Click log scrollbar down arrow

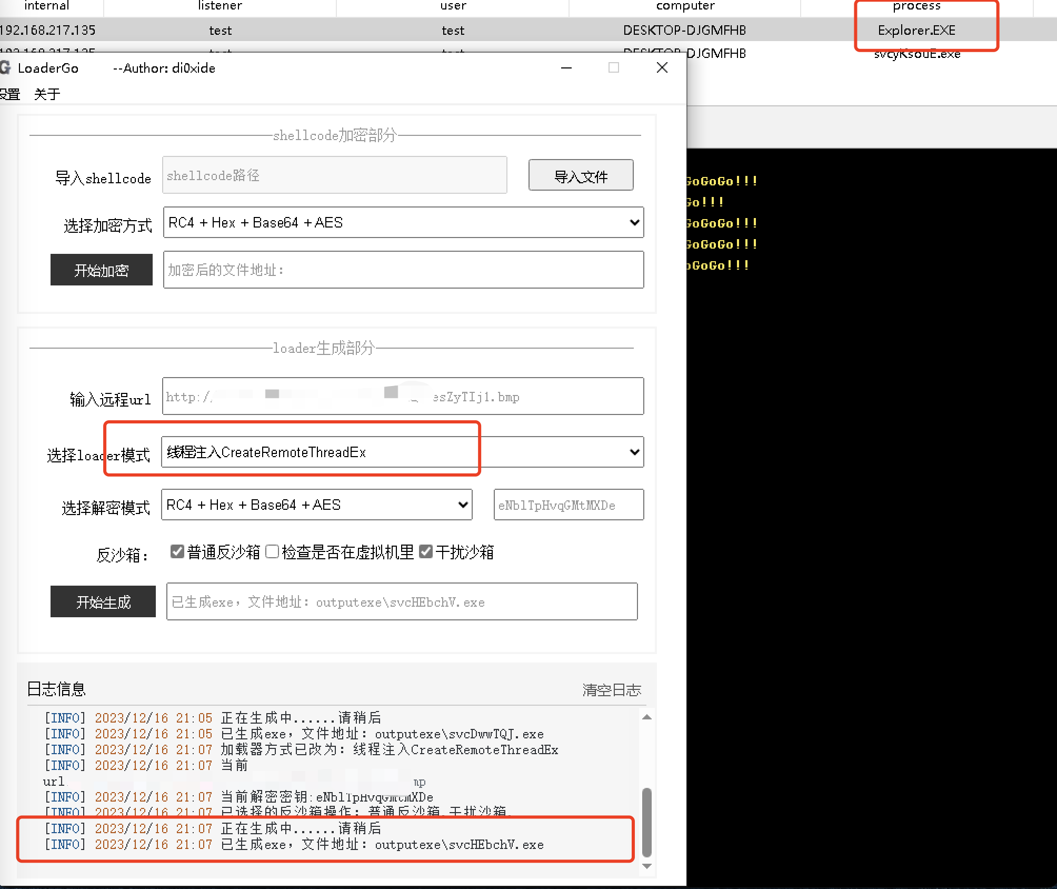click(x=647, y=866)
